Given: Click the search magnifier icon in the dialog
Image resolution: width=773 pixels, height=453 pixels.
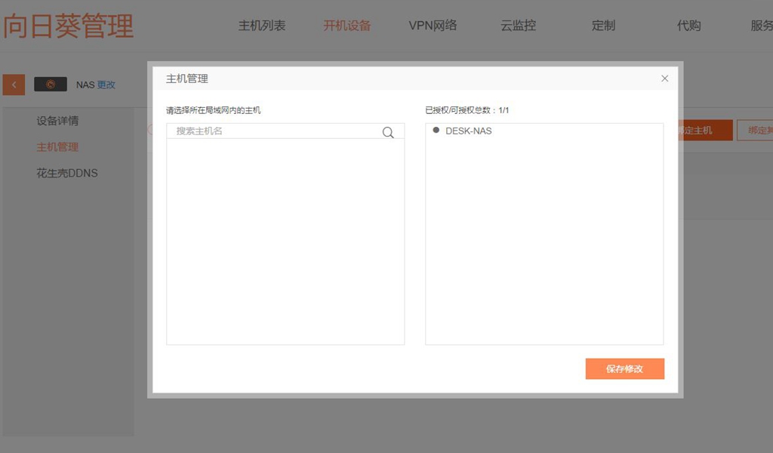Looking at the screenshot, I should tap(388, 132).
